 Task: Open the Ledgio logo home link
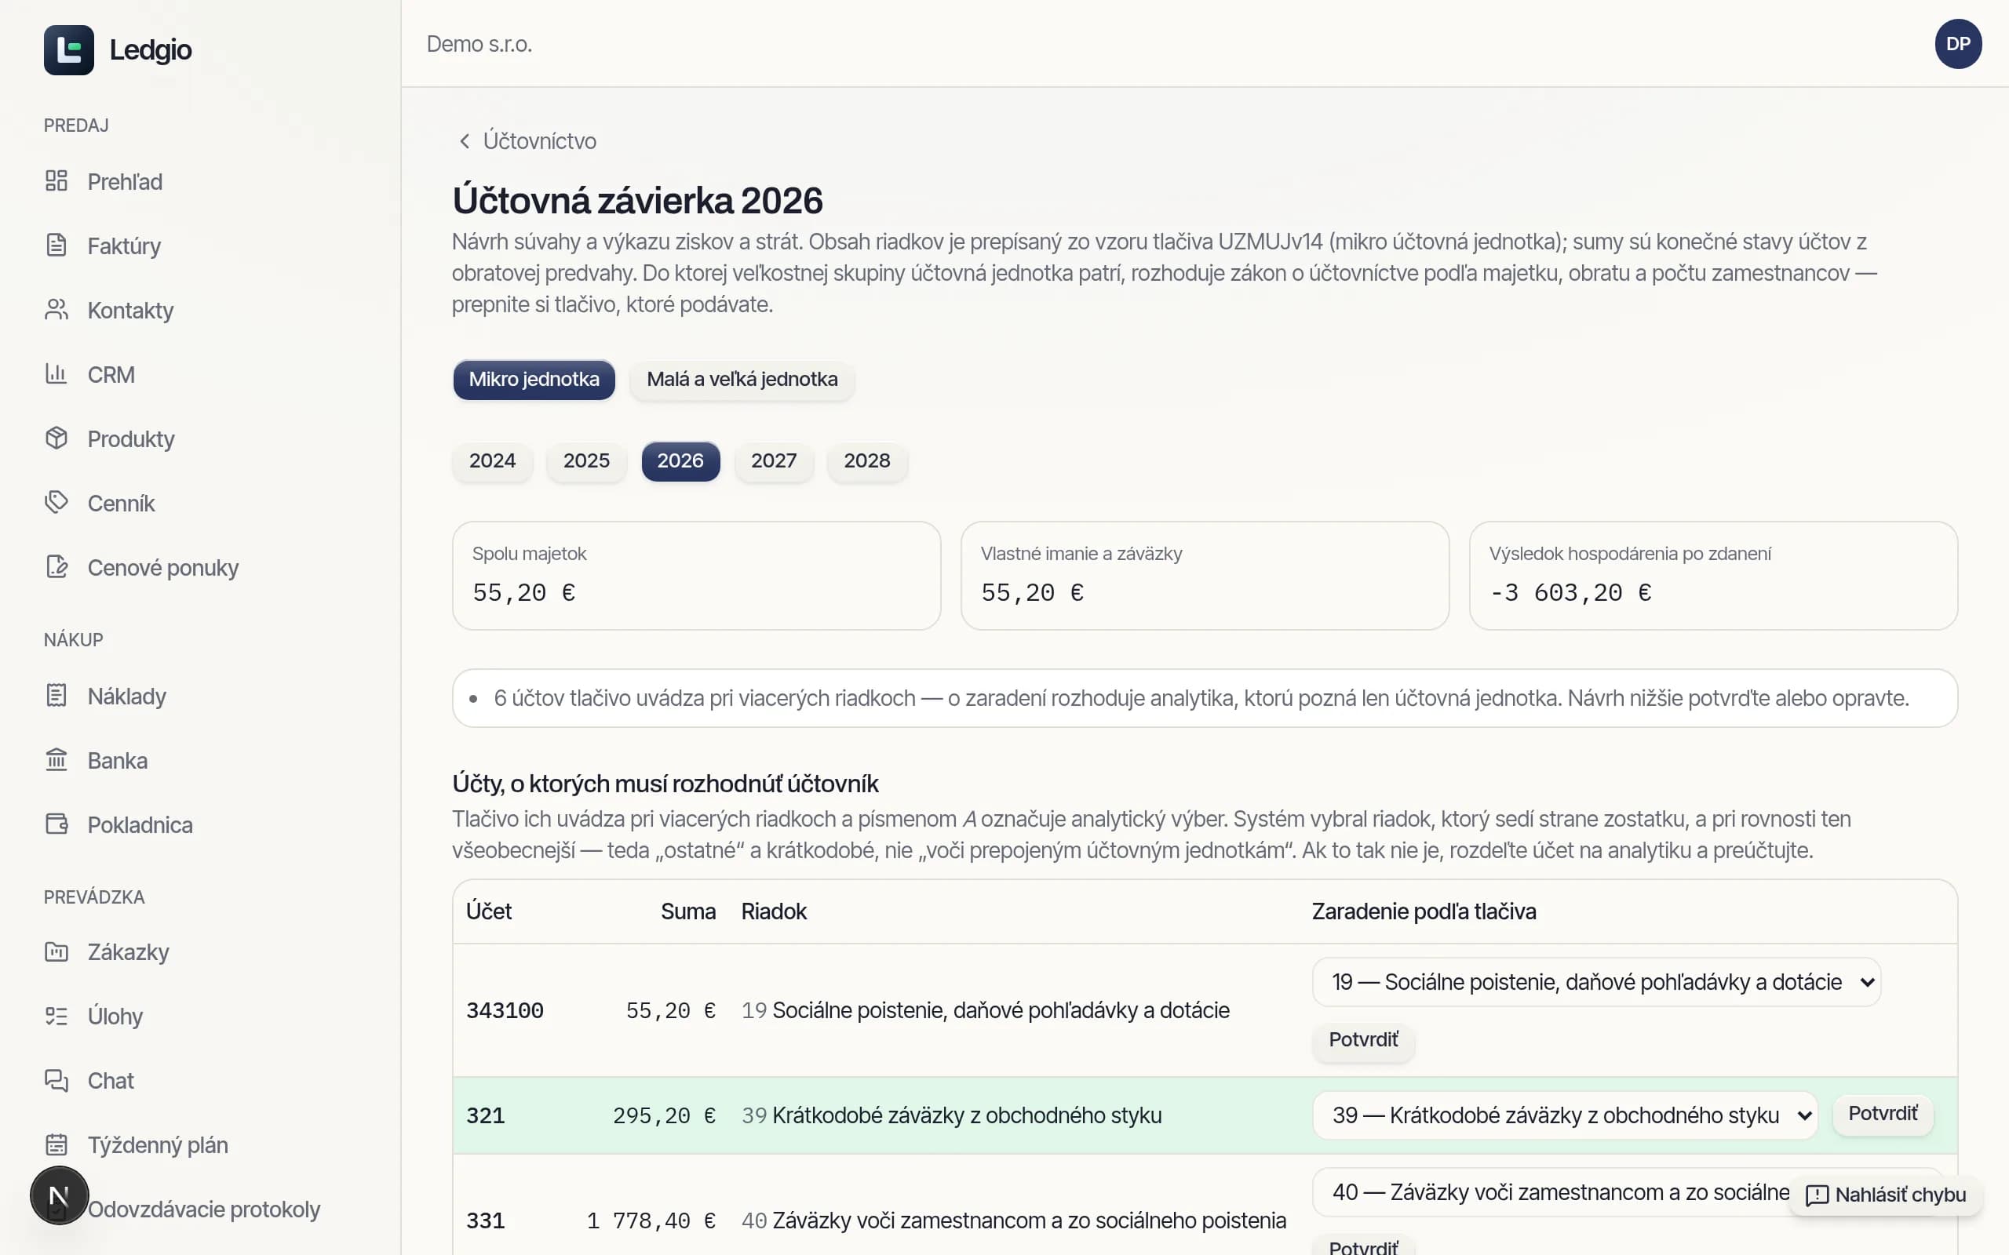pos(117,49)
